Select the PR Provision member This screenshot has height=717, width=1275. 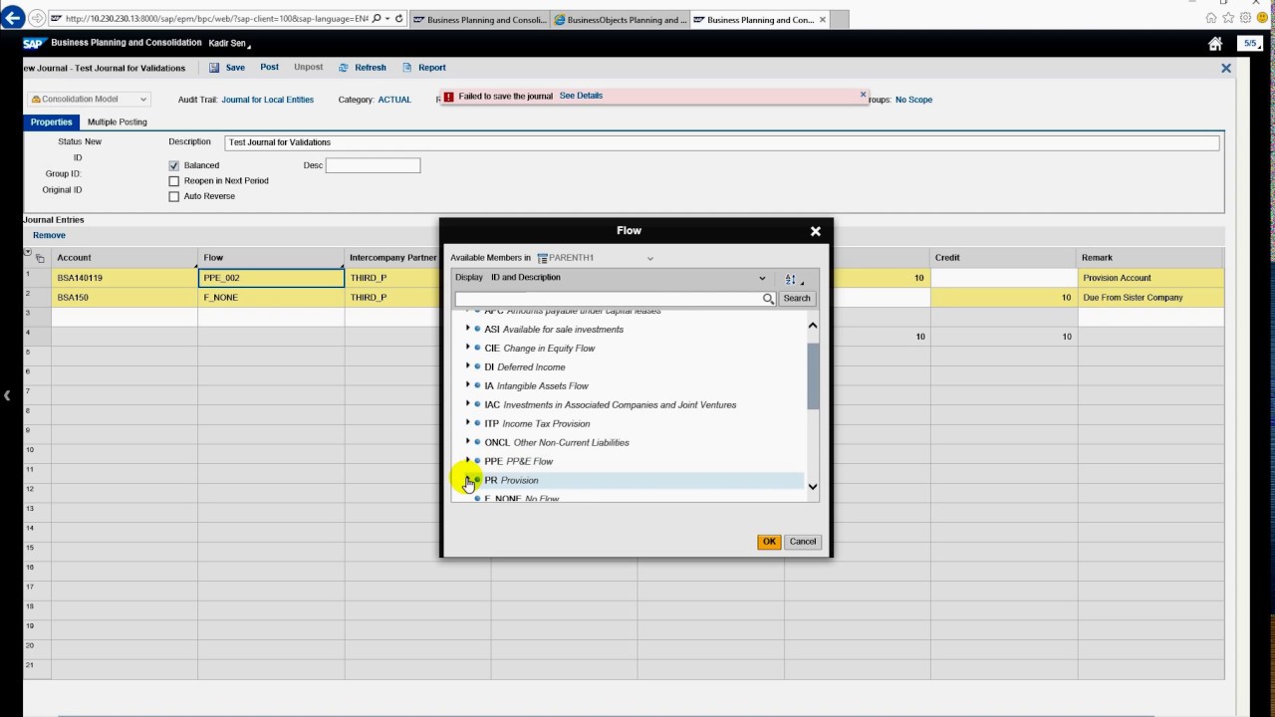[511, 480]
